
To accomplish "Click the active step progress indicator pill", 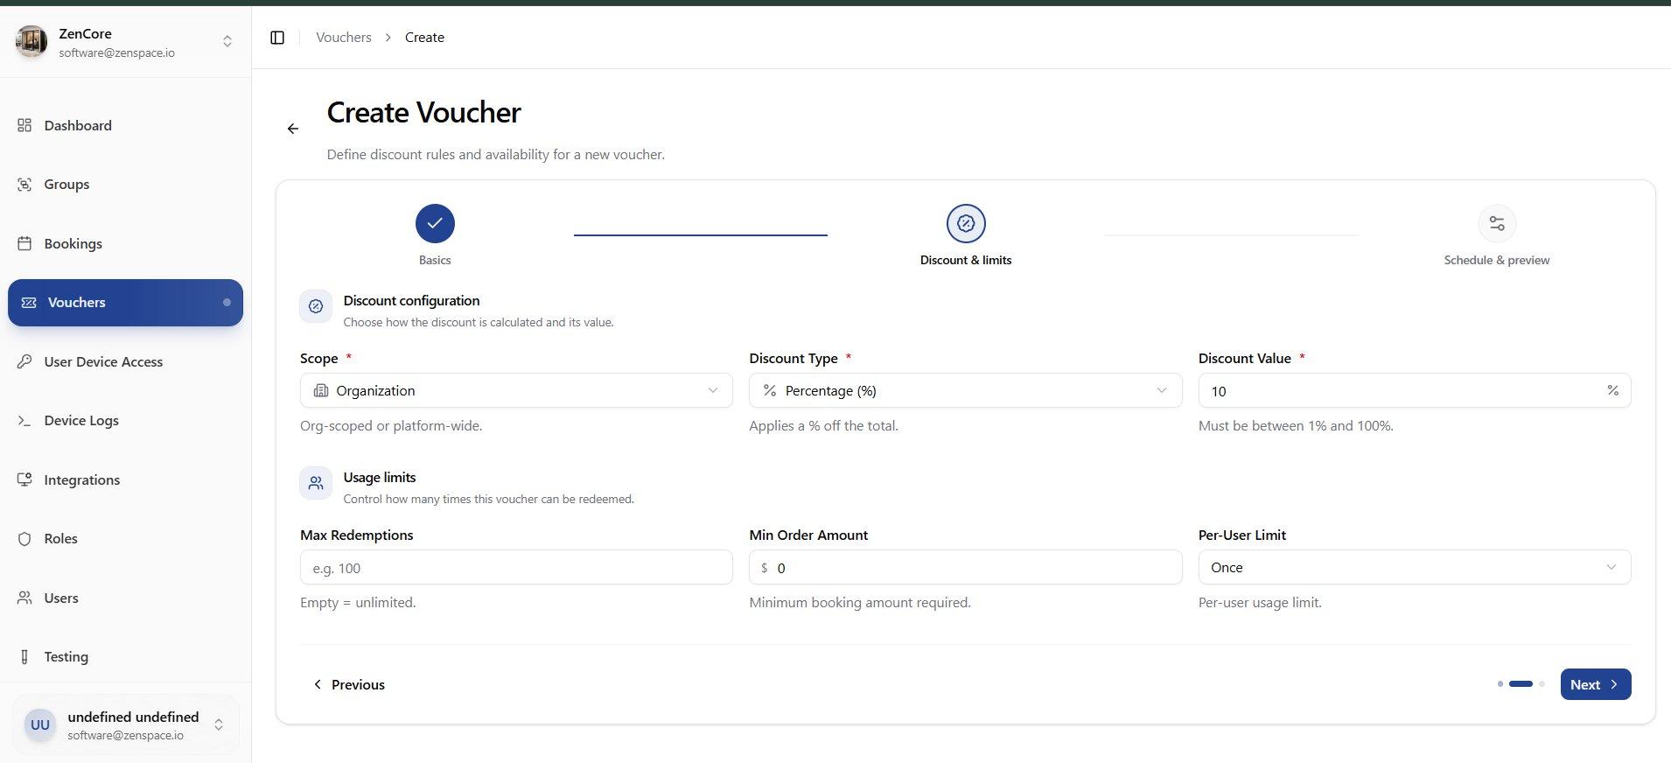I will [x=1521, y=684].
